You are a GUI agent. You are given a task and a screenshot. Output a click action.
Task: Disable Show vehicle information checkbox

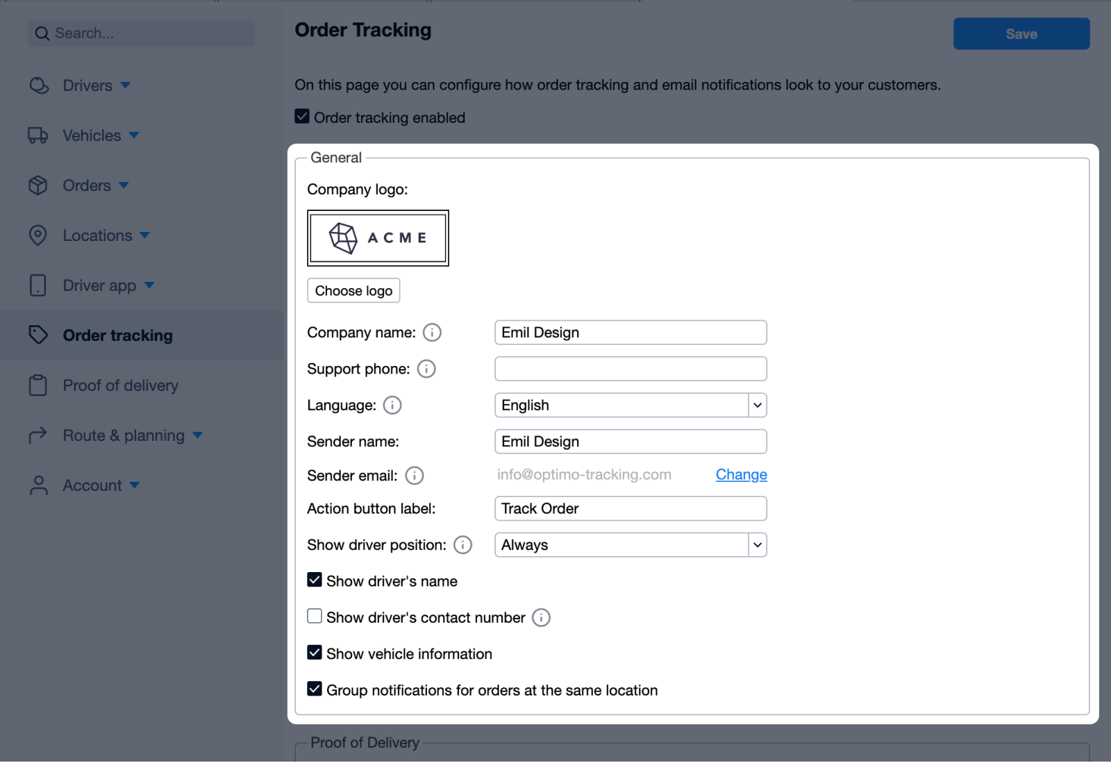click(315, 653)
